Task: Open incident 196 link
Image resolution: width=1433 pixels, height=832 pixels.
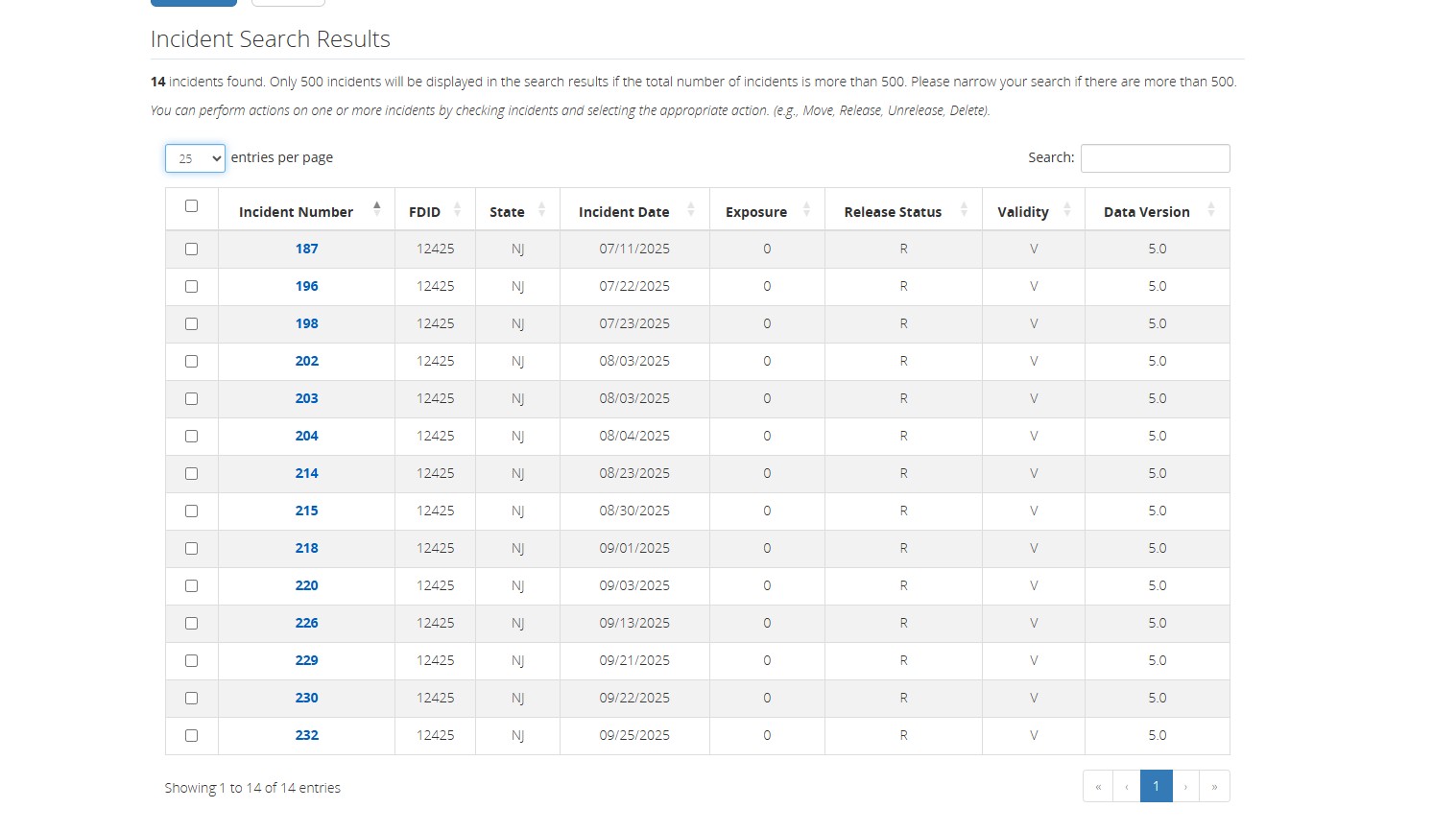Action: 306,286
